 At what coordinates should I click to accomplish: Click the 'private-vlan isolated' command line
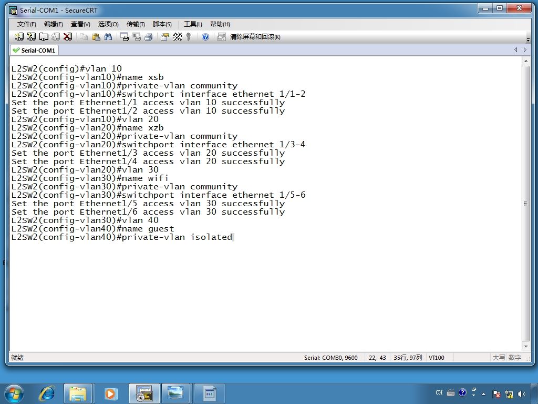122,237
